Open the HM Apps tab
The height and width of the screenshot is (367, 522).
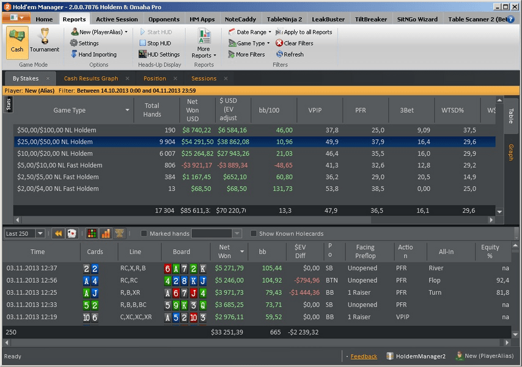[202, 20]
